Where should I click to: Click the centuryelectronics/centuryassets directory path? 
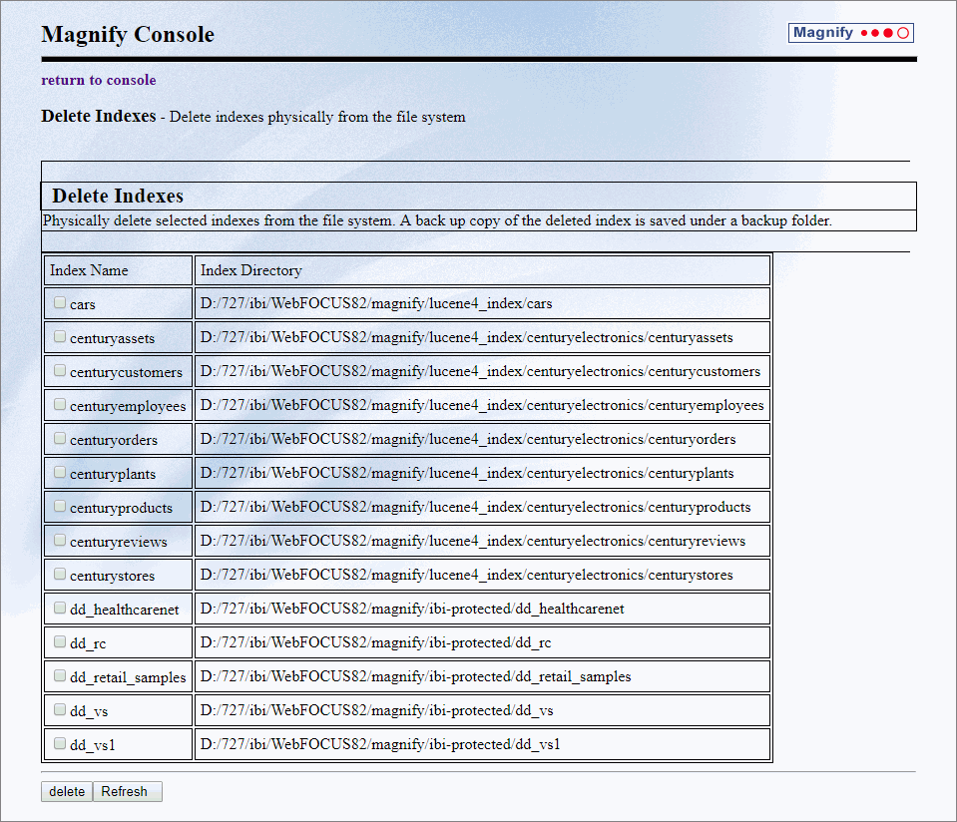pos(466,337)
